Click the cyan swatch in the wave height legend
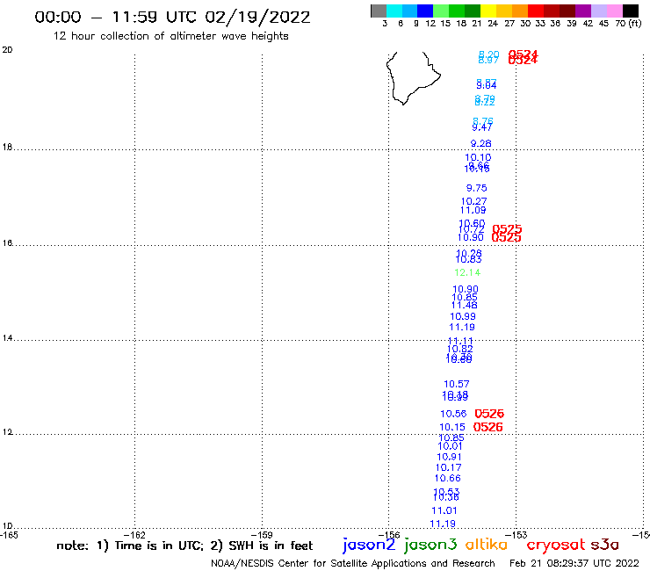Screen dimensions: 650x571 tap(394, 11)
